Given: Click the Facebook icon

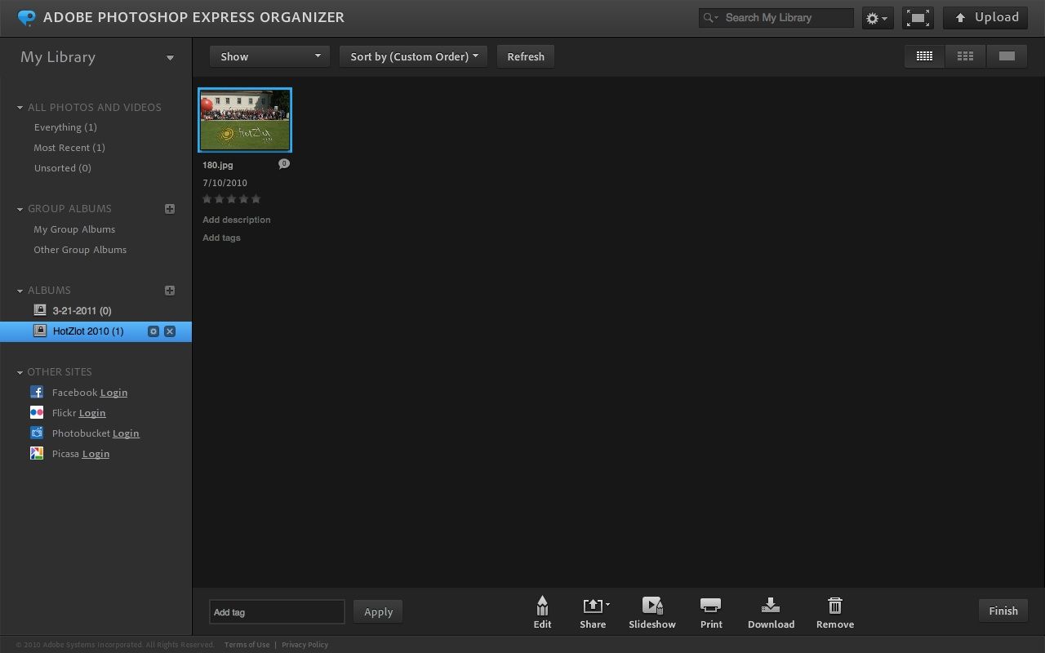Looking at the screenshot, I should tap(37, 392).
